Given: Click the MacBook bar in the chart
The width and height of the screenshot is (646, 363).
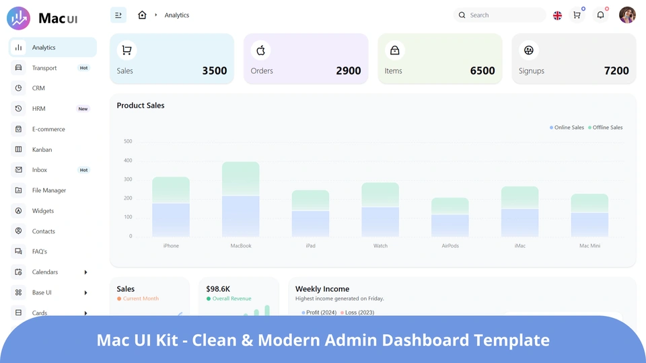Looking at the screenshot, I should pos(241,199).
